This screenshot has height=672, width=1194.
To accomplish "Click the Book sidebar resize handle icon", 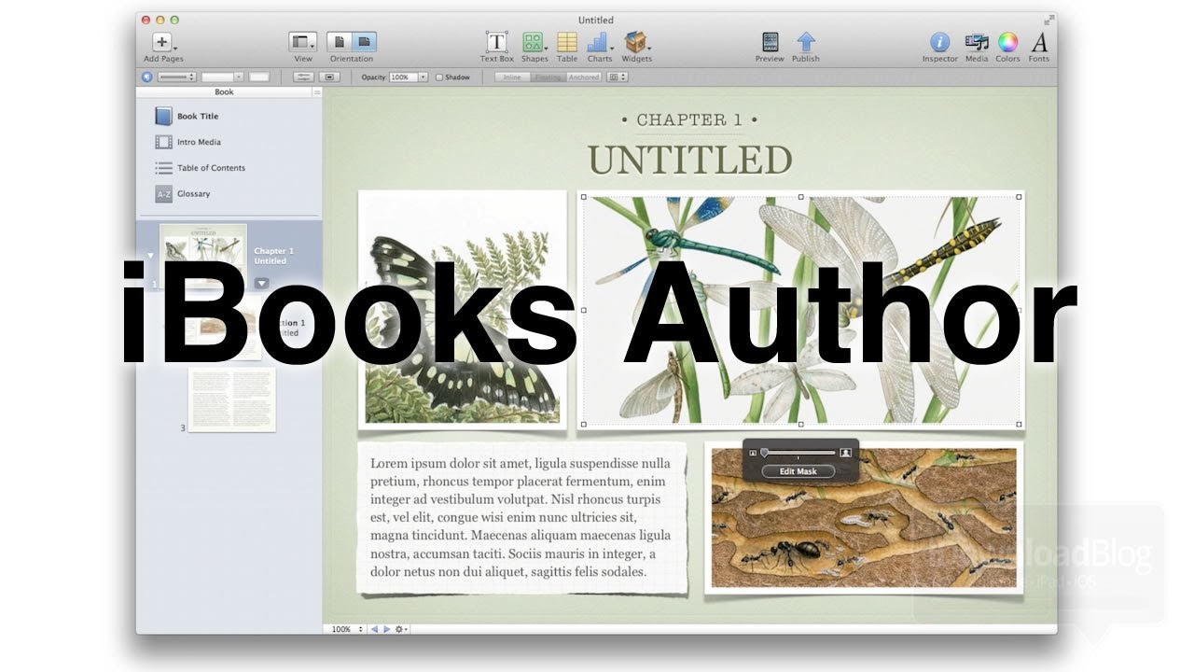I will point(316,92).
